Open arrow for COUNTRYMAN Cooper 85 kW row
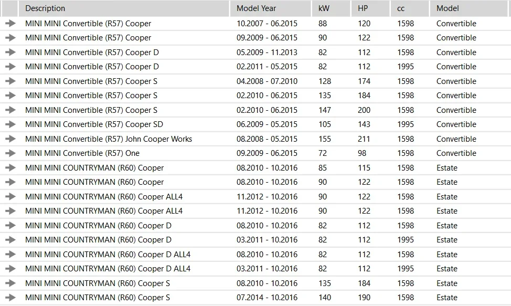511x306 pixels. (x=10, y=168)
